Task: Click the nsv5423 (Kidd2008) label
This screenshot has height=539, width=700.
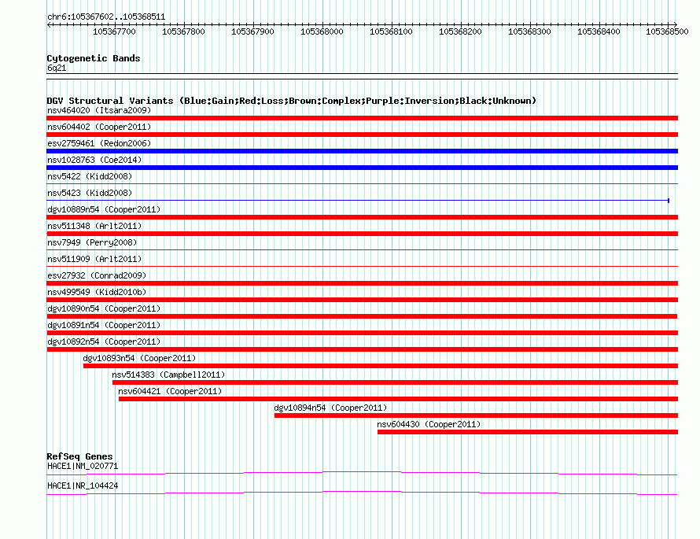Action: [90, 193]
